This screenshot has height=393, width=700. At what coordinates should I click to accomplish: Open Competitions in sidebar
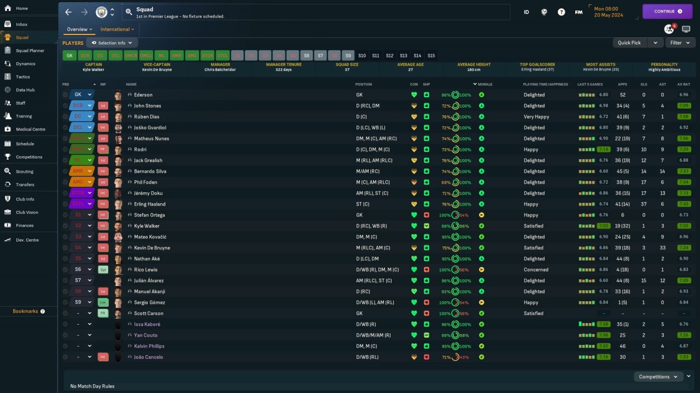(29, 157)
